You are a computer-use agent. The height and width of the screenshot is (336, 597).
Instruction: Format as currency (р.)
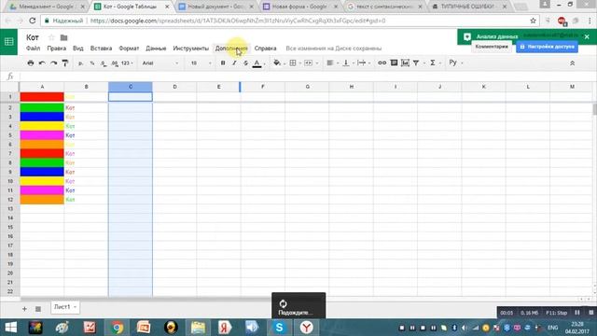click(x=80, y=63)
